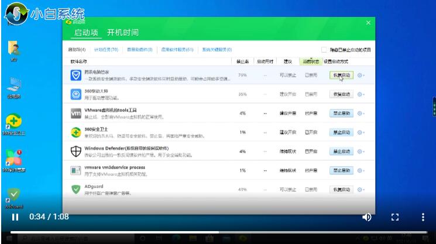Pause the video playback
The width and height of the screenshot is (436, 244).
pos(15,217)
